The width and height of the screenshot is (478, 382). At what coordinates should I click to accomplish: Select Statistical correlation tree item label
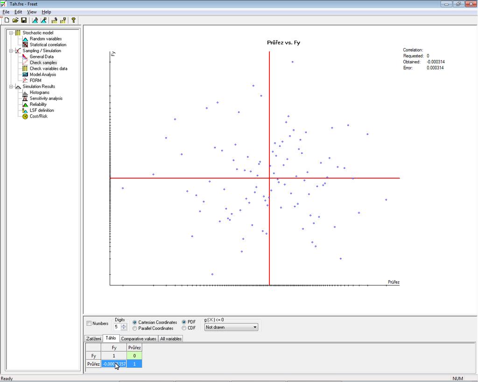pyautogui.click(x=48, y=45)
